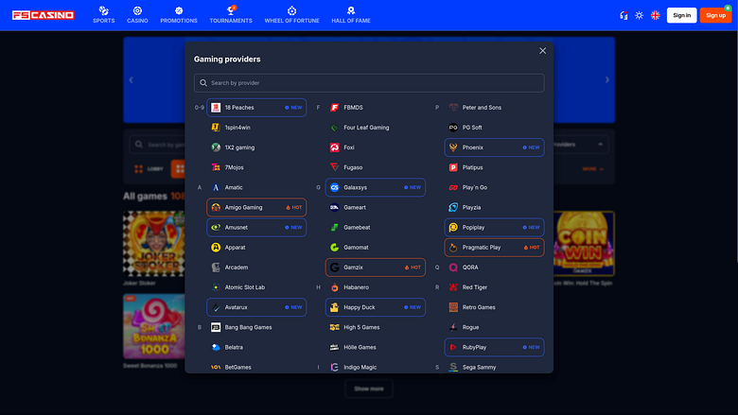
Task: Close the Gaming providers dialog
Action: (543, 51)
